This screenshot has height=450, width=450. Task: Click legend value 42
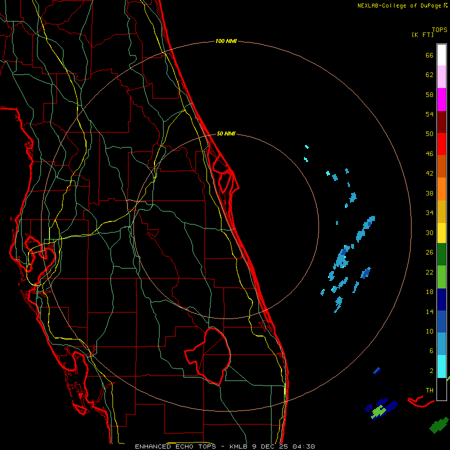429,173
